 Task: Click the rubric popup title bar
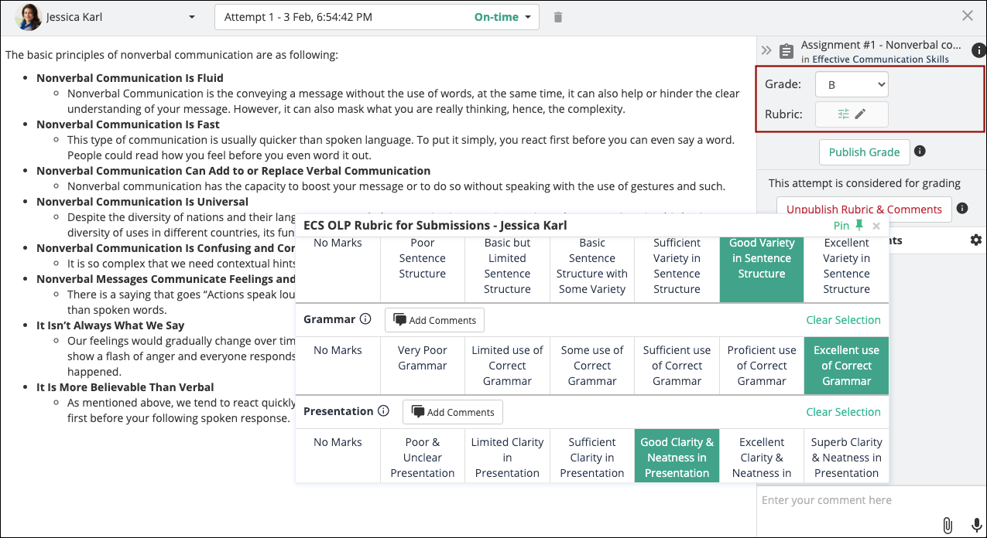pos(592,226)
